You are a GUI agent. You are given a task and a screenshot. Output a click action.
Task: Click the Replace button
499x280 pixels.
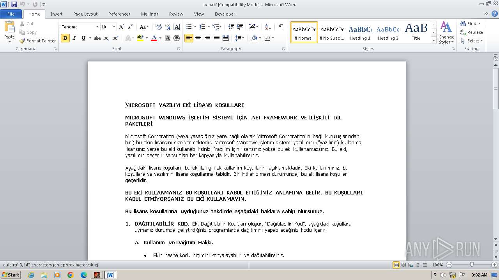click(x=472, y=32)
